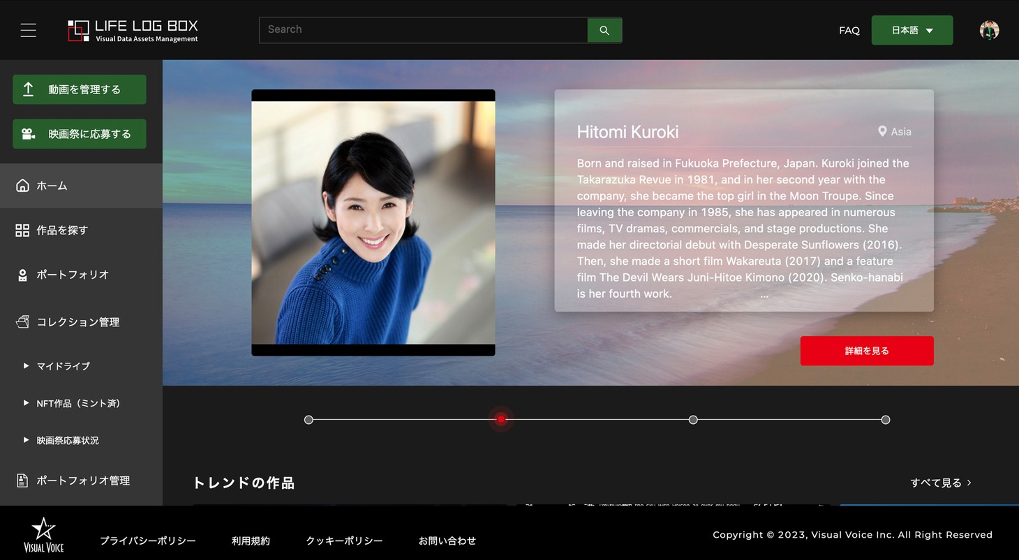Click the green search magnifier icon
The height and width of the screenshot is (560, 1019).
coord(604,30)
